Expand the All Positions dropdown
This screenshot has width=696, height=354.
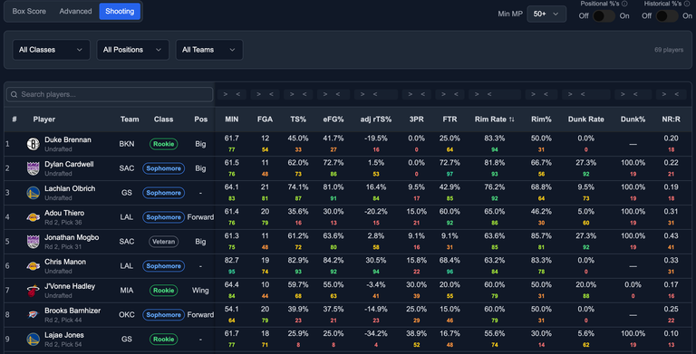(x=132, y=50)
